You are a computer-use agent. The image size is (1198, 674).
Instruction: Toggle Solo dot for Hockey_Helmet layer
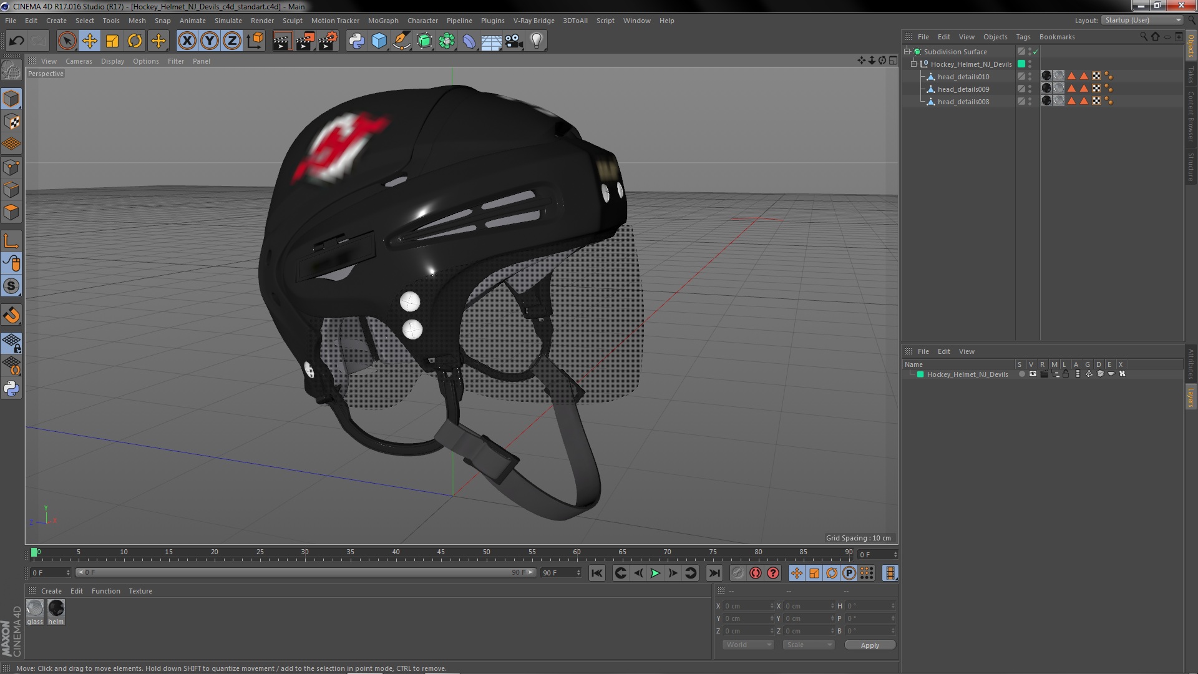(1021, 374)
